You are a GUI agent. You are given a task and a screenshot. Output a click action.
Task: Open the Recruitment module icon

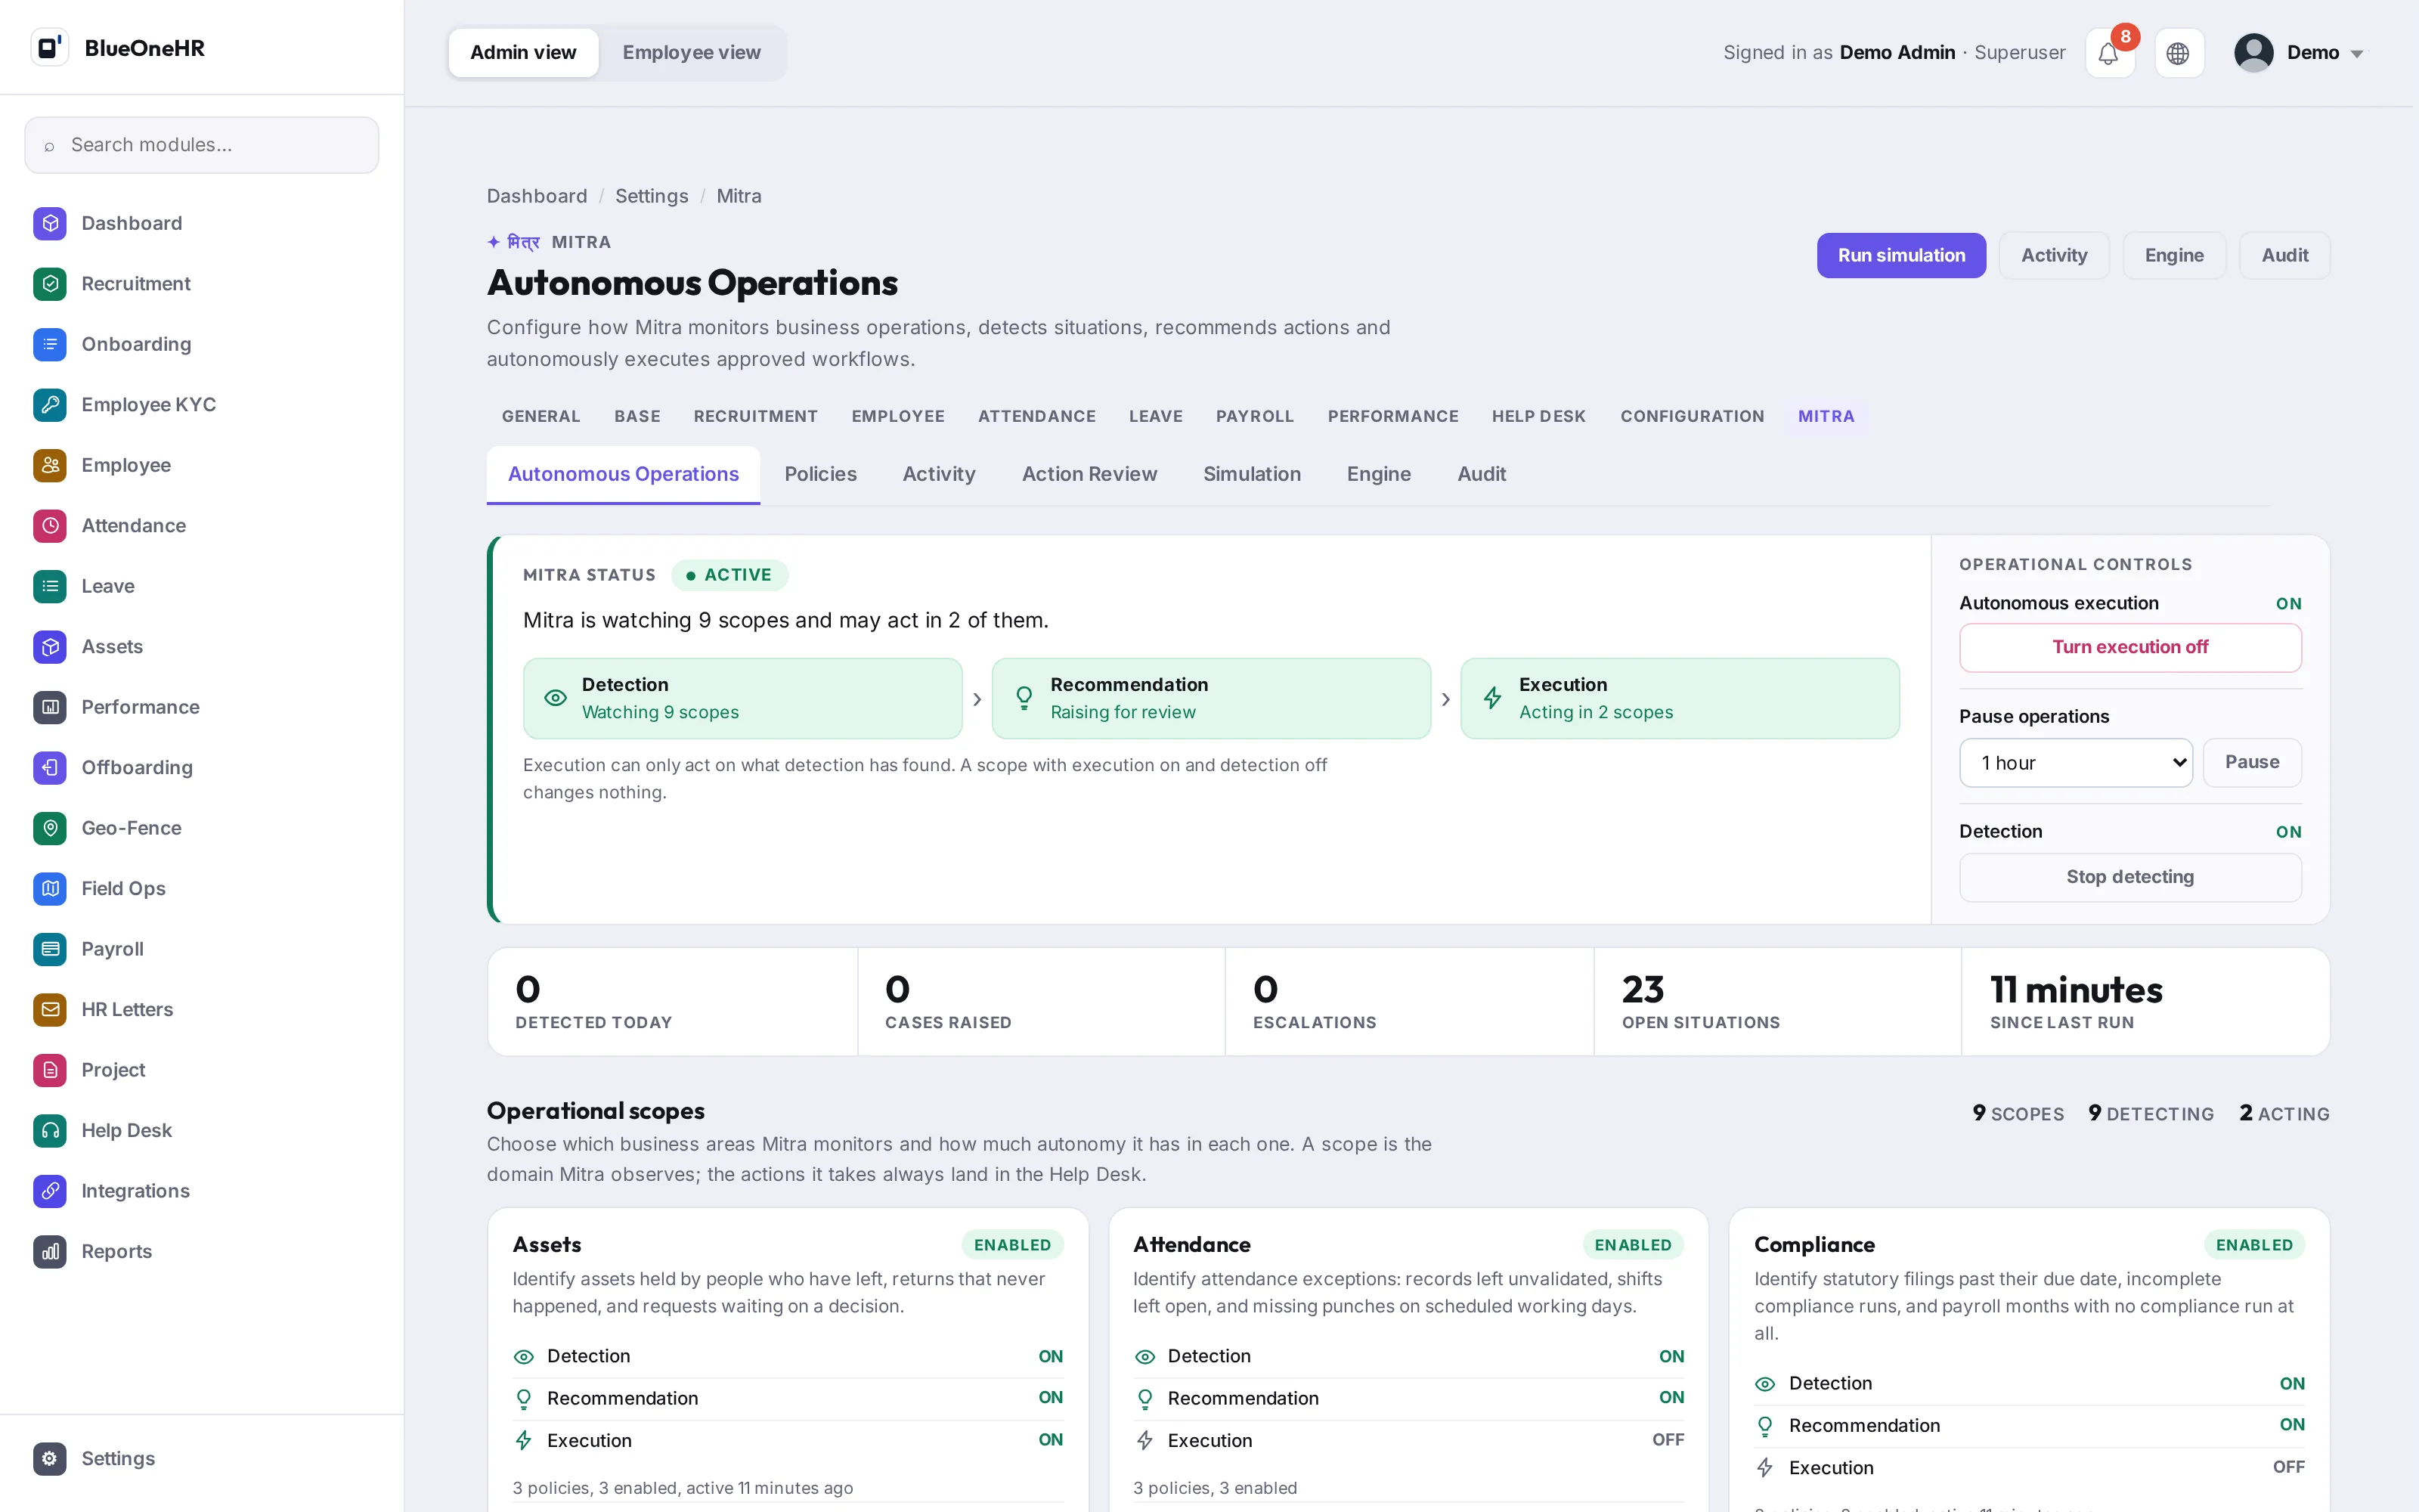point(50,284)
